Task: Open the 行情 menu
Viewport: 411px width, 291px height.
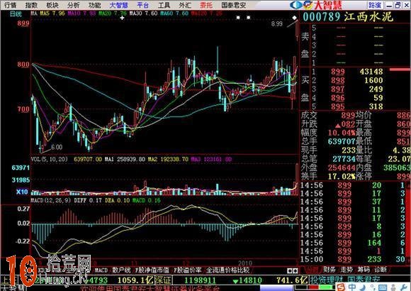Action: [x=10, y=5]
